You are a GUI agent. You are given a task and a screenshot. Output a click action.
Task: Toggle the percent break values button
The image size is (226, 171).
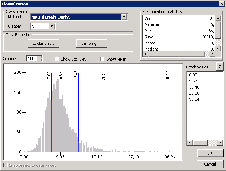(220, 66)
